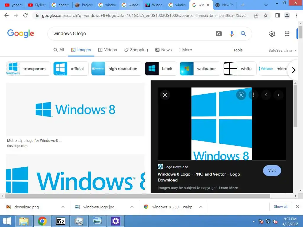This screenshot has width=303, height=227.
Task: Click the blue magnifier search button
Action: tap(243, 34)
